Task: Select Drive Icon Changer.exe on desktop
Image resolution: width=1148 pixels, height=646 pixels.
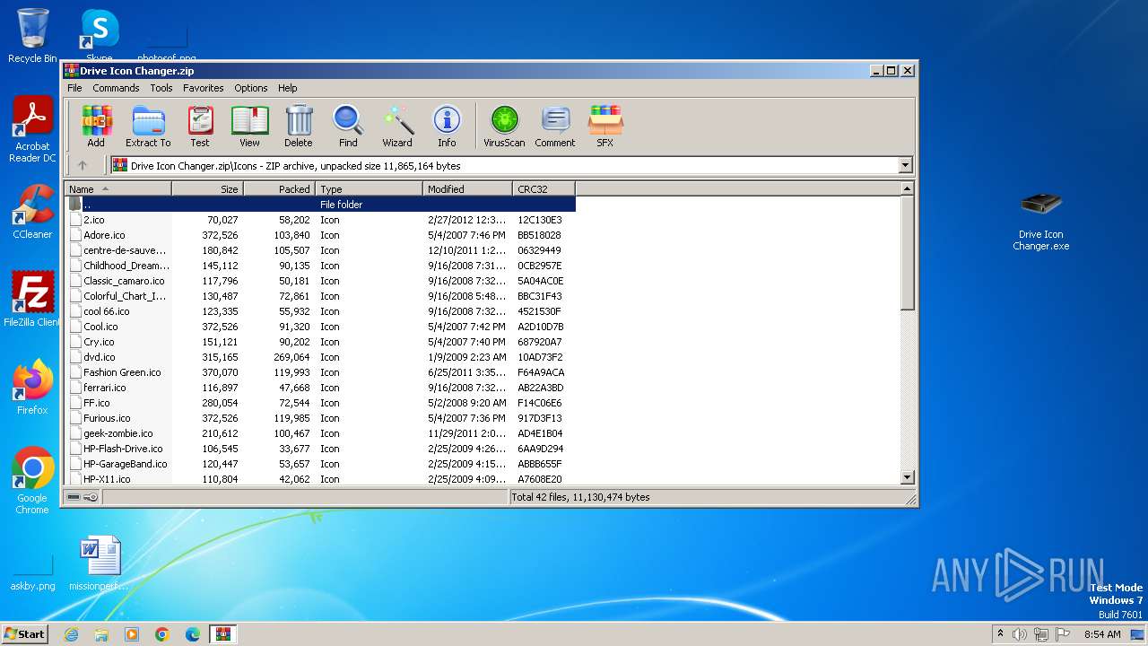Action: (1041, 222)
